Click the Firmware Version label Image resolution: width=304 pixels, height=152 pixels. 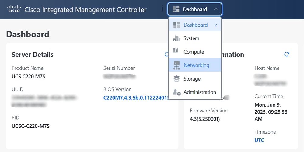(x=209, y=111)
